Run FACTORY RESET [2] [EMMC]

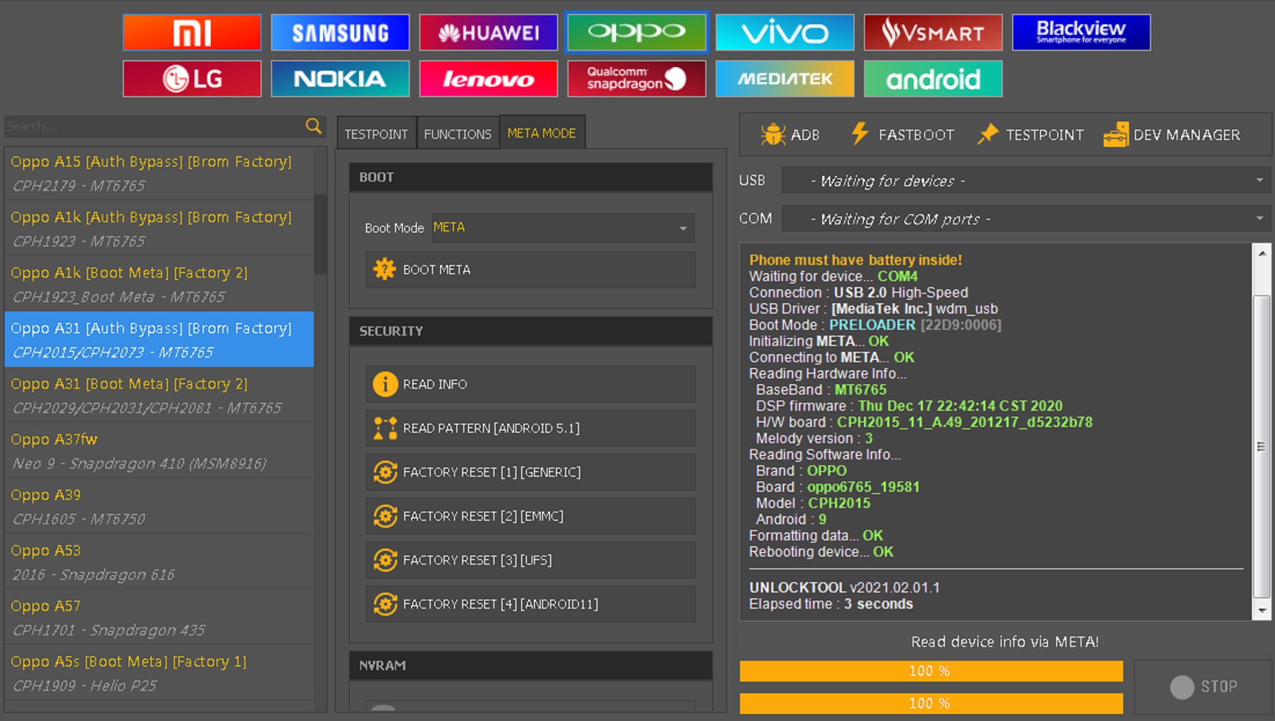(530, 516)
